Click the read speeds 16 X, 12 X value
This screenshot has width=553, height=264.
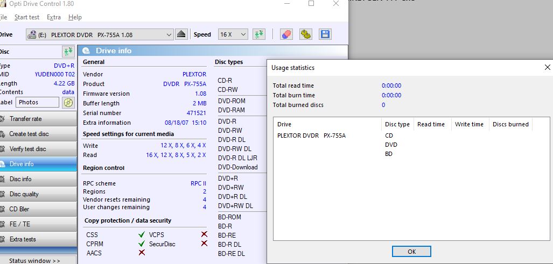(x=176, y=155)
